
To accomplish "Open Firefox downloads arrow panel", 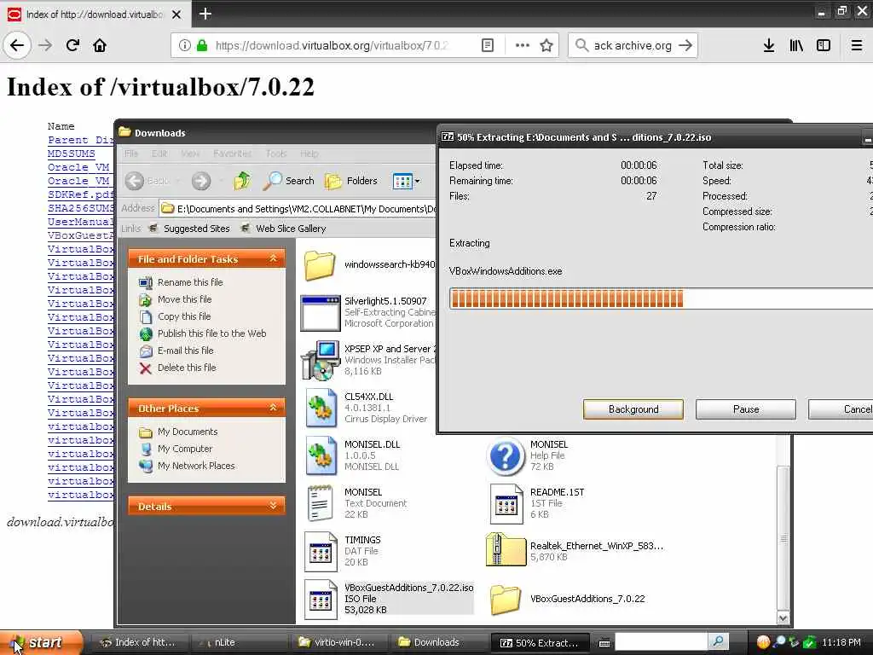I will point(768,45).
